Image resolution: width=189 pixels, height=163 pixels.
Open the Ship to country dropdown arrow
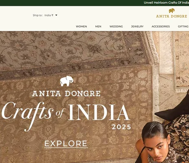pos(56,15)
